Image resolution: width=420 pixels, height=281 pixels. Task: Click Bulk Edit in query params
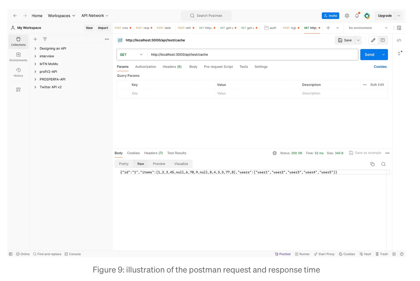[377, 85]
